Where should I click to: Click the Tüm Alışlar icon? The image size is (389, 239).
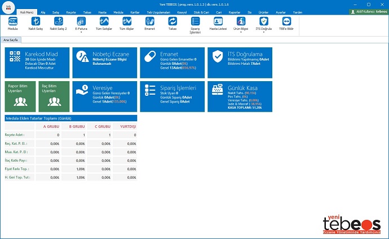[x=126, y=23]
